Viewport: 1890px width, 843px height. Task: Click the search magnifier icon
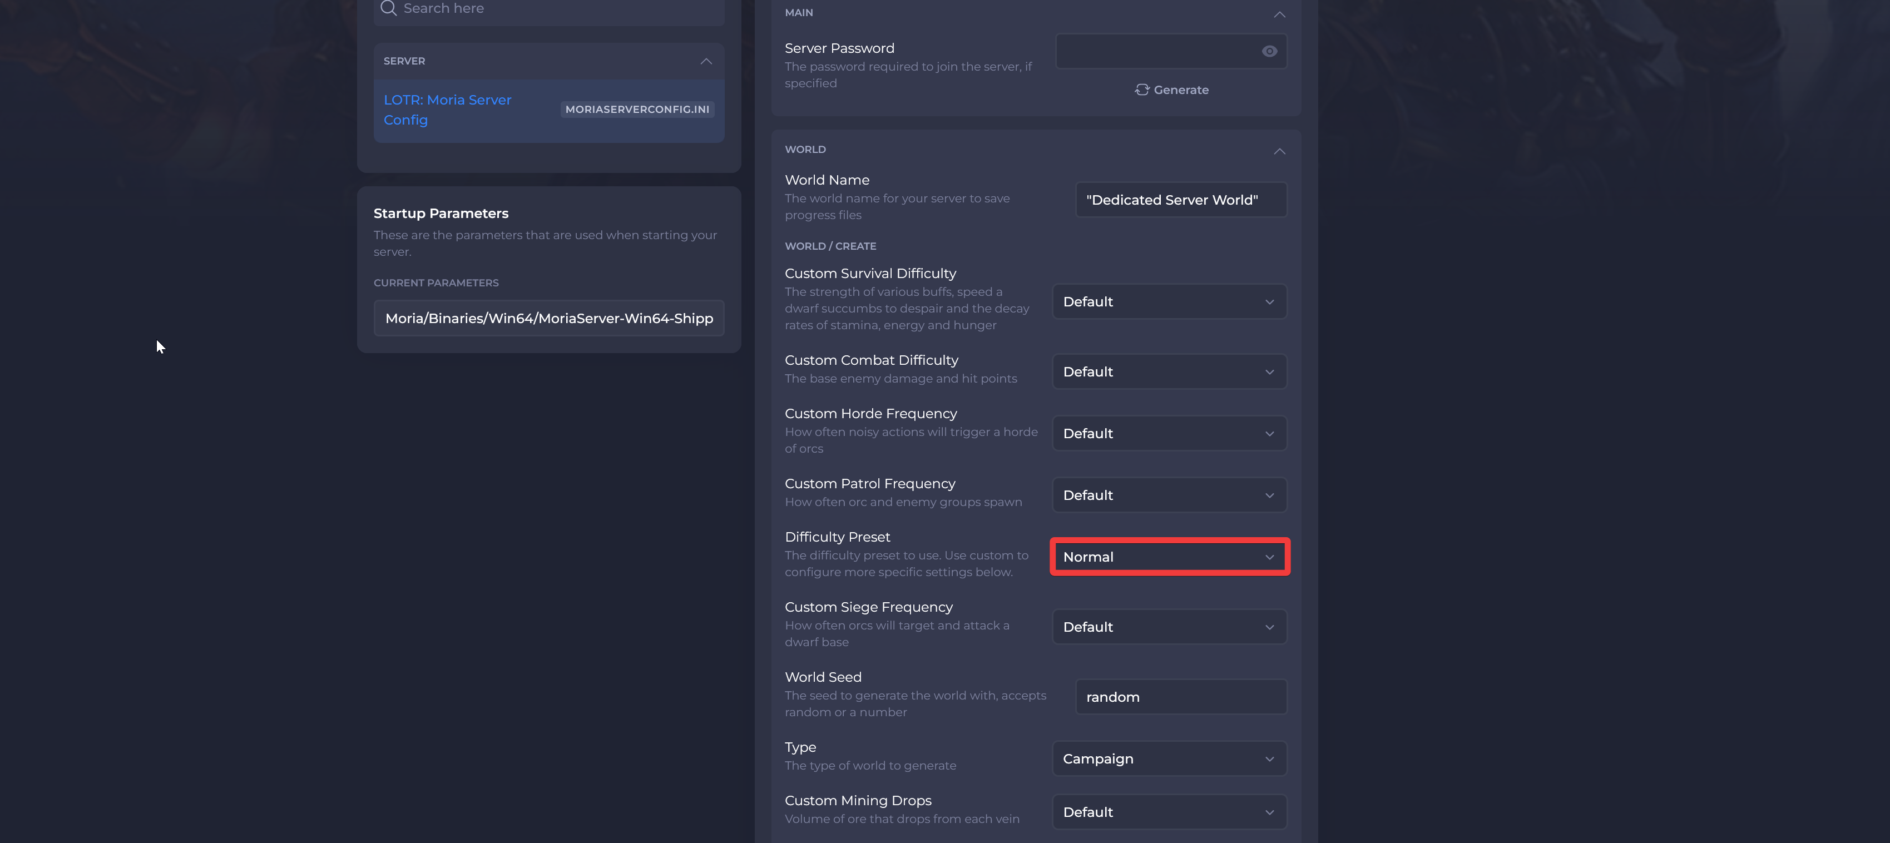pyautogui.click(x=388, y=8)
